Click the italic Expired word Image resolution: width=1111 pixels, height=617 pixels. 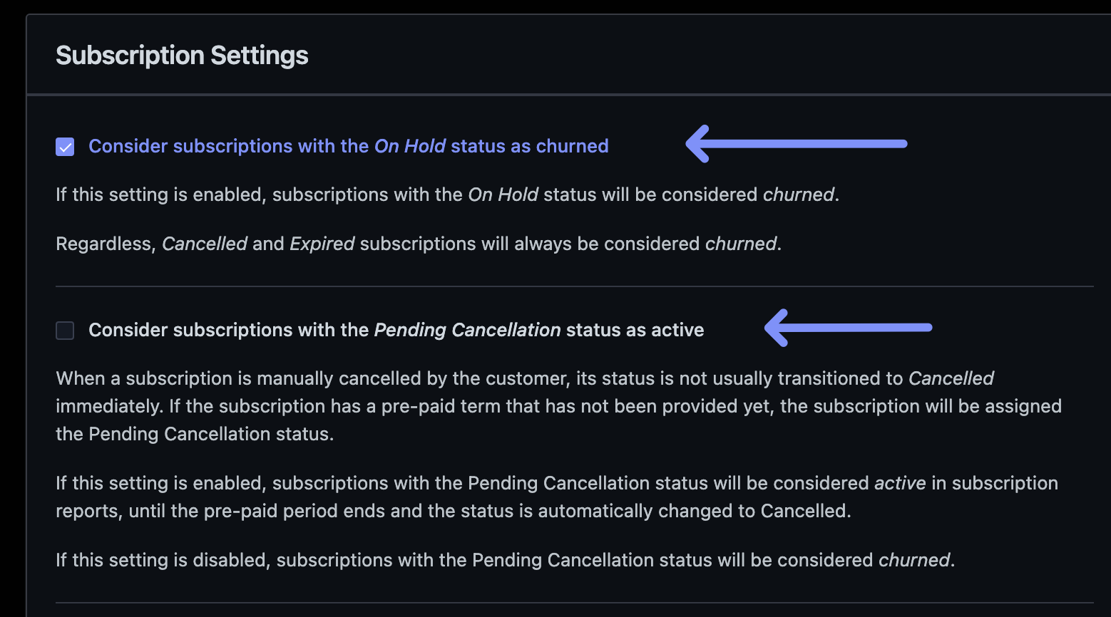[x=322, y=244]
